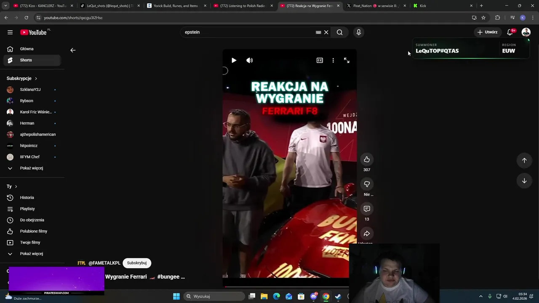Switch to the Kick tab
Viewport: 539px width, 303px height.
point(443,6)
